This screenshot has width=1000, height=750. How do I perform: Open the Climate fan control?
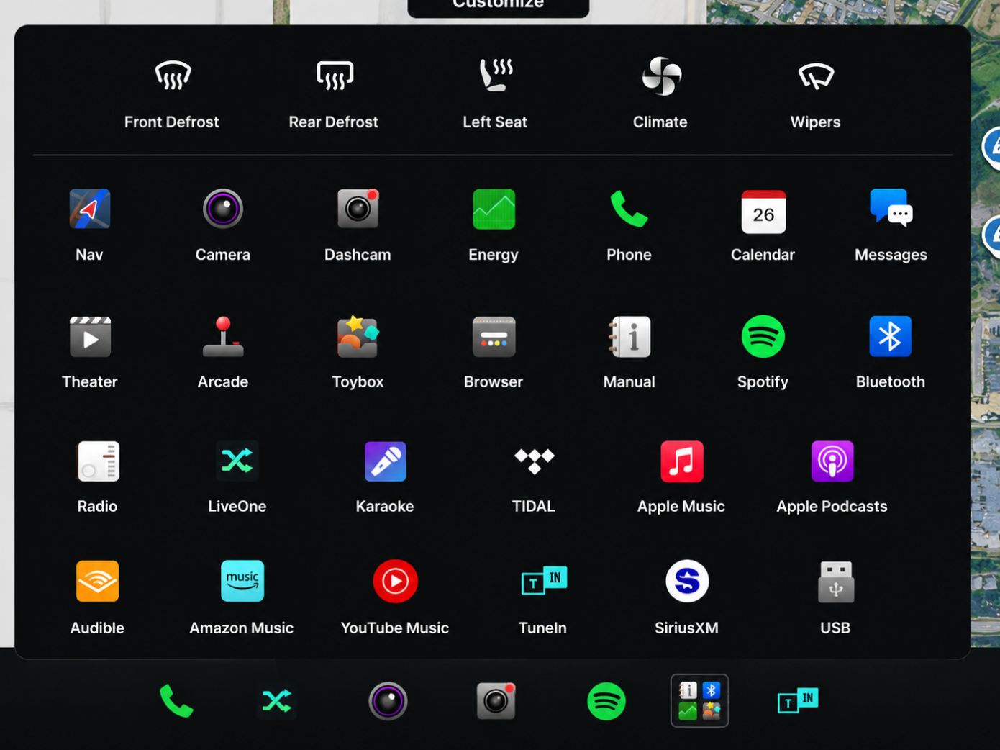point(660,94)
